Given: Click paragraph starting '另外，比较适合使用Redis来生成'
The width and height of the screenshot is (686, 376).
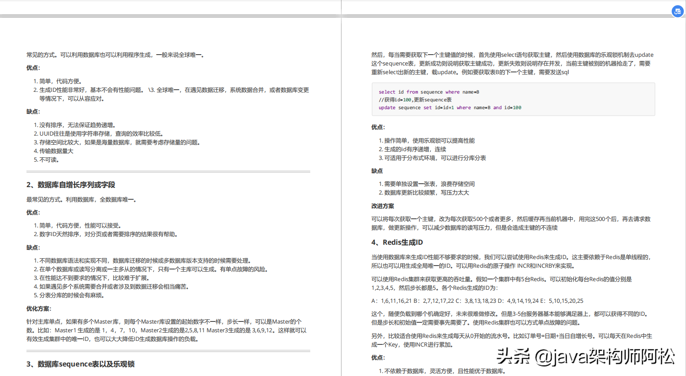Looking at the screenshot, I should (x=512, y=340).
